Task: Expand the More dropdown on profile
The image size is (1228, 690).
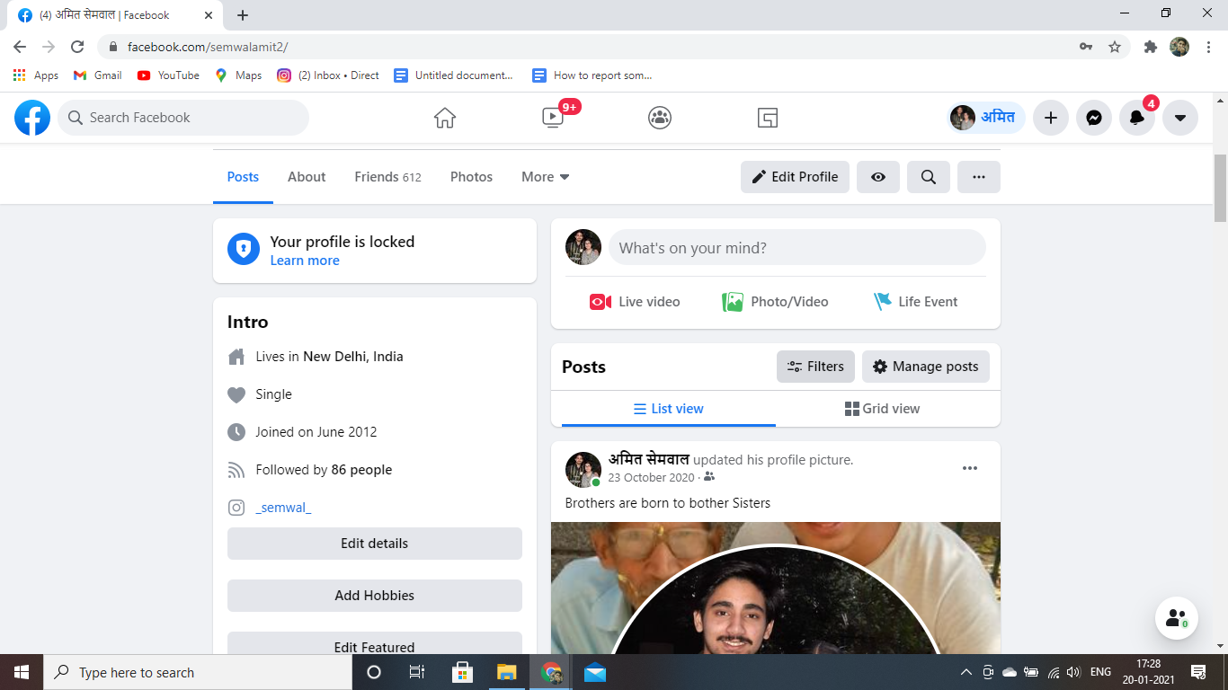Action: pyautogui.click(x=546, y=177)
